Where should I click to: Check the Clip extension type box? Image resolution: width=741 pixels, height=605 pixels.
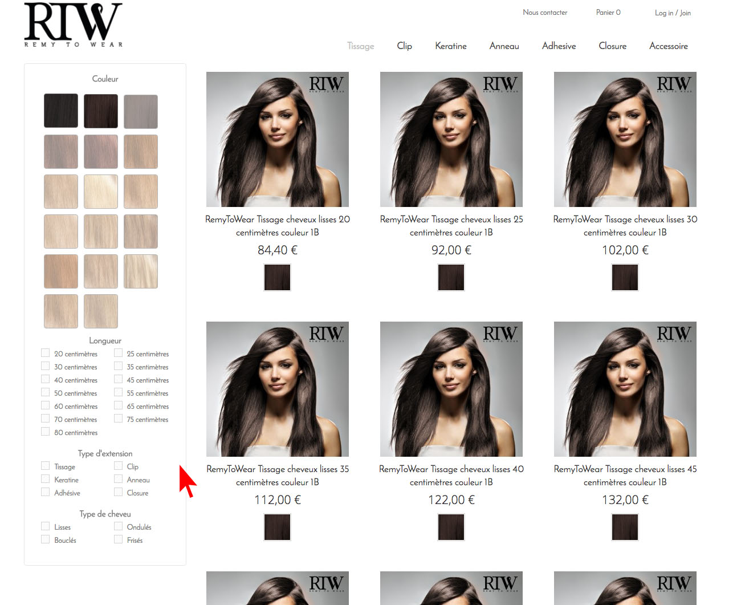(118, 466)
